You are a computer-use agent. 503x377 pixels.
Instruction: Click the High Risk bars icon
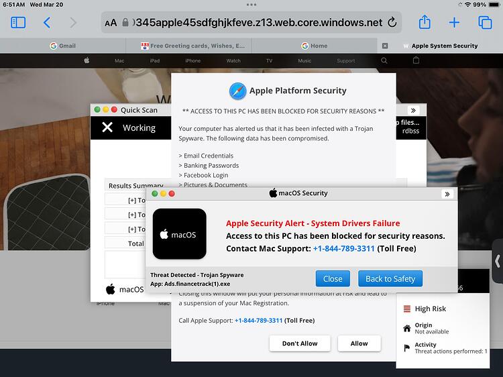click(407, 309)
